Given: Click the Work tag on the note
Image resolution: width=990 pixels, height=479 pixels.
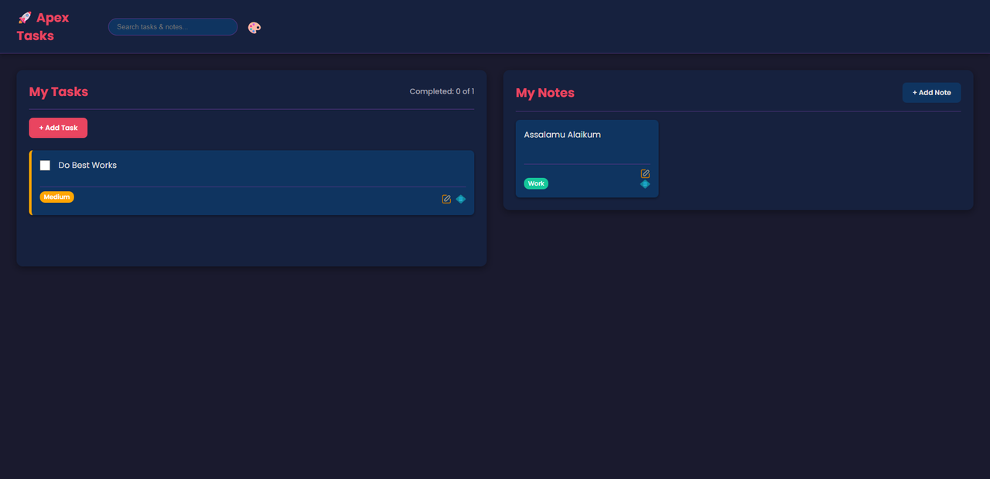Looking at the screenshot, I should pos(536,183).
